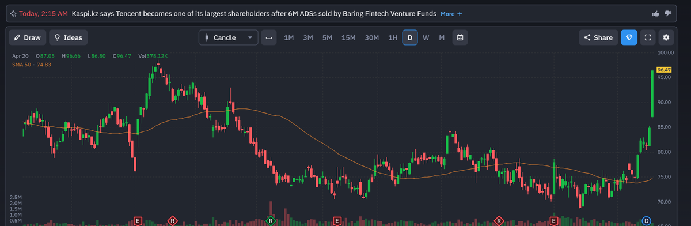Open the Draw tools
Viewport: 691px width, 226px height.
28,37
